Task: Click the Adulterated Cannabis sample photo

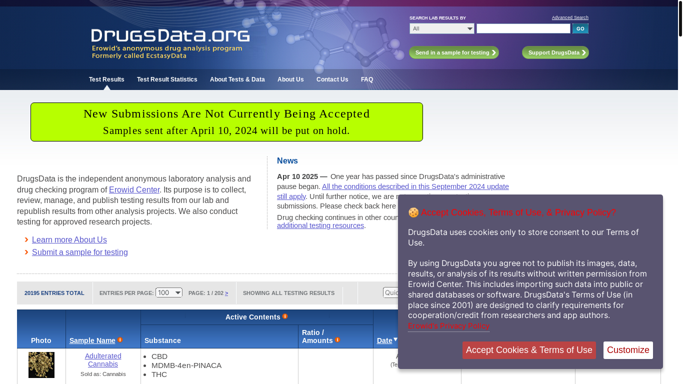Action: point(41,365)
